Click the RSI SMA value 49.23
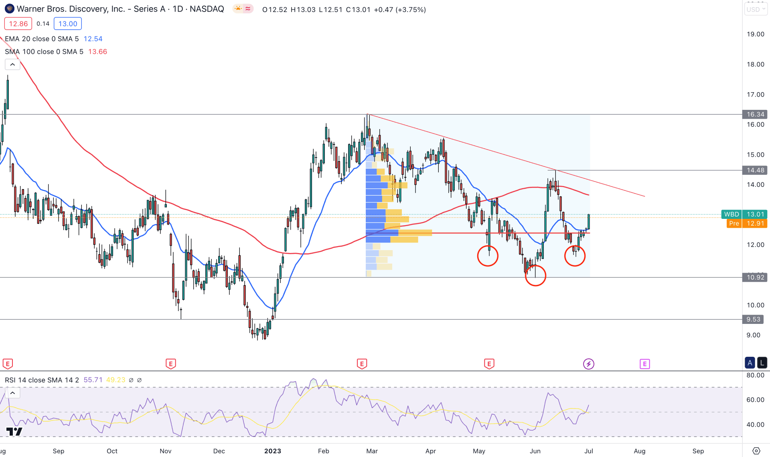Viewport: 770px width, 457px height. point(115,380)
